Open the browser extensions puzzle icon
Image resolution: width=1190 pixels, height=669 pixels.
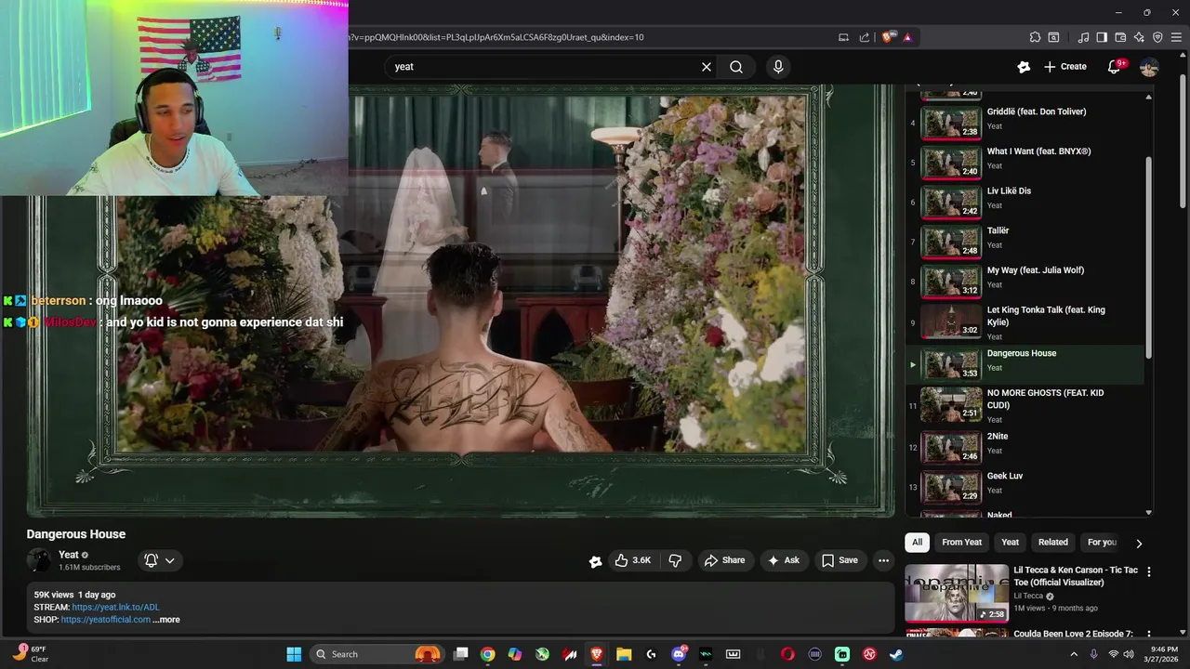tap(1035, 37)
